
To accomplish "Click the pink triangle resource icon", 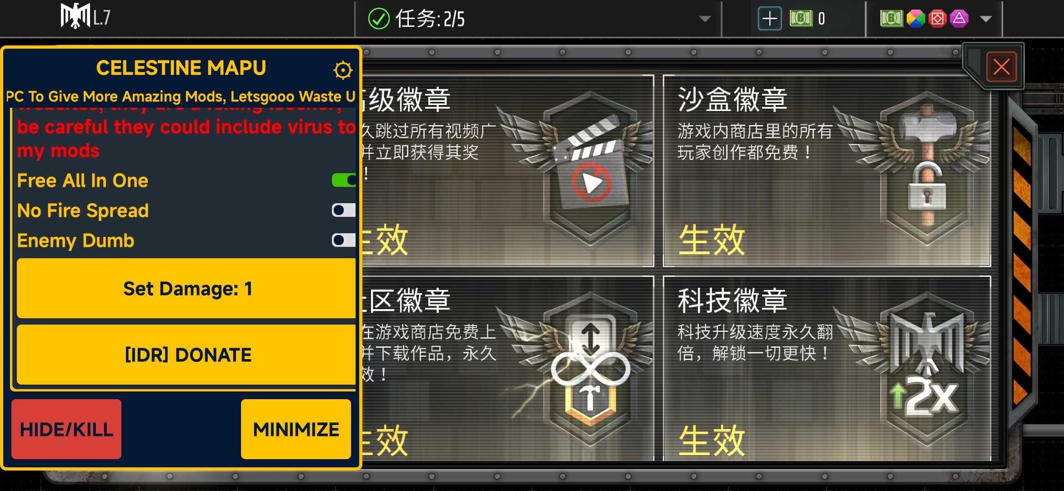I will (959, 19).
